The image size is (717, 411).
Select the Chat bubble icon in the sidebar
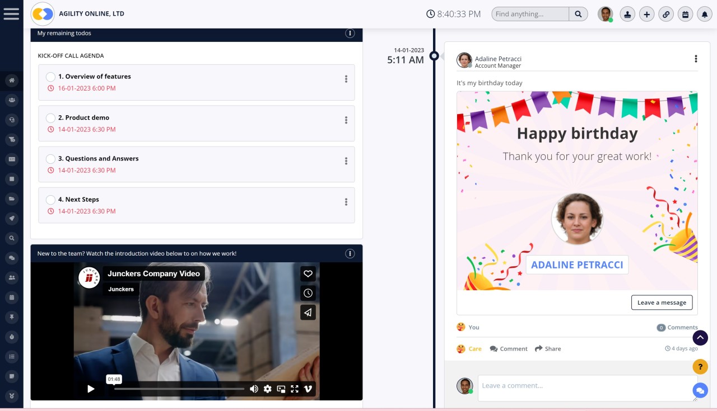point(12,258)
